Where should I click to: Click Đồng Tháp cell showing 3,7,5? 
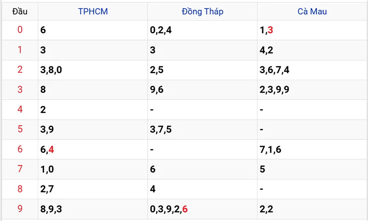pos(161,129)
